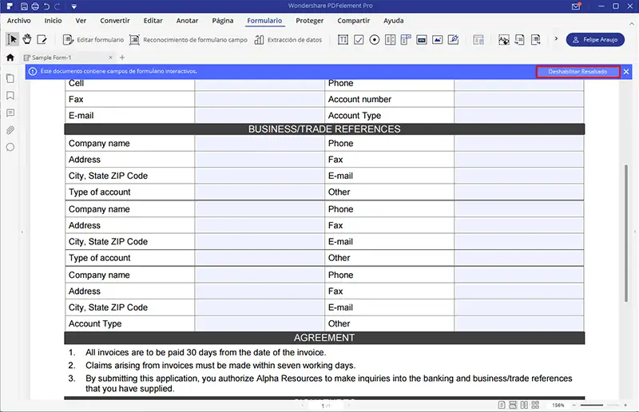639x412 pixels.
Task: Dismiss the blue form notification bar
Action: click(x=626, y=72)
